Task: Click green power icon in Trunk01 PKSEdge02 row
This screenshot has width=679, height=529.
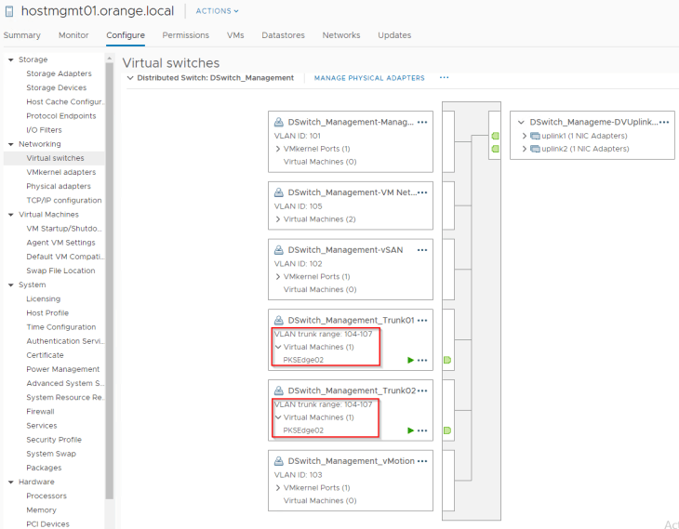Action: 410,360
